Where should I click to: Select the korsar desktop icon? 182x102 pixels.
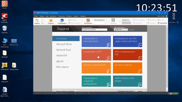pyautogui.click(x=5, y=5)
